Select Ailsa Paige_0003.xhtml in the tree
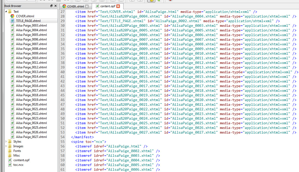This screenshot has height=172, width=299. pos(31,26)
